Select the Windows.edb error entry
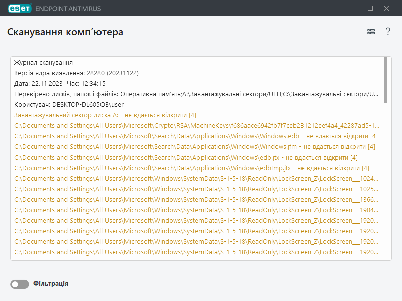 click(x=196, y=136)
